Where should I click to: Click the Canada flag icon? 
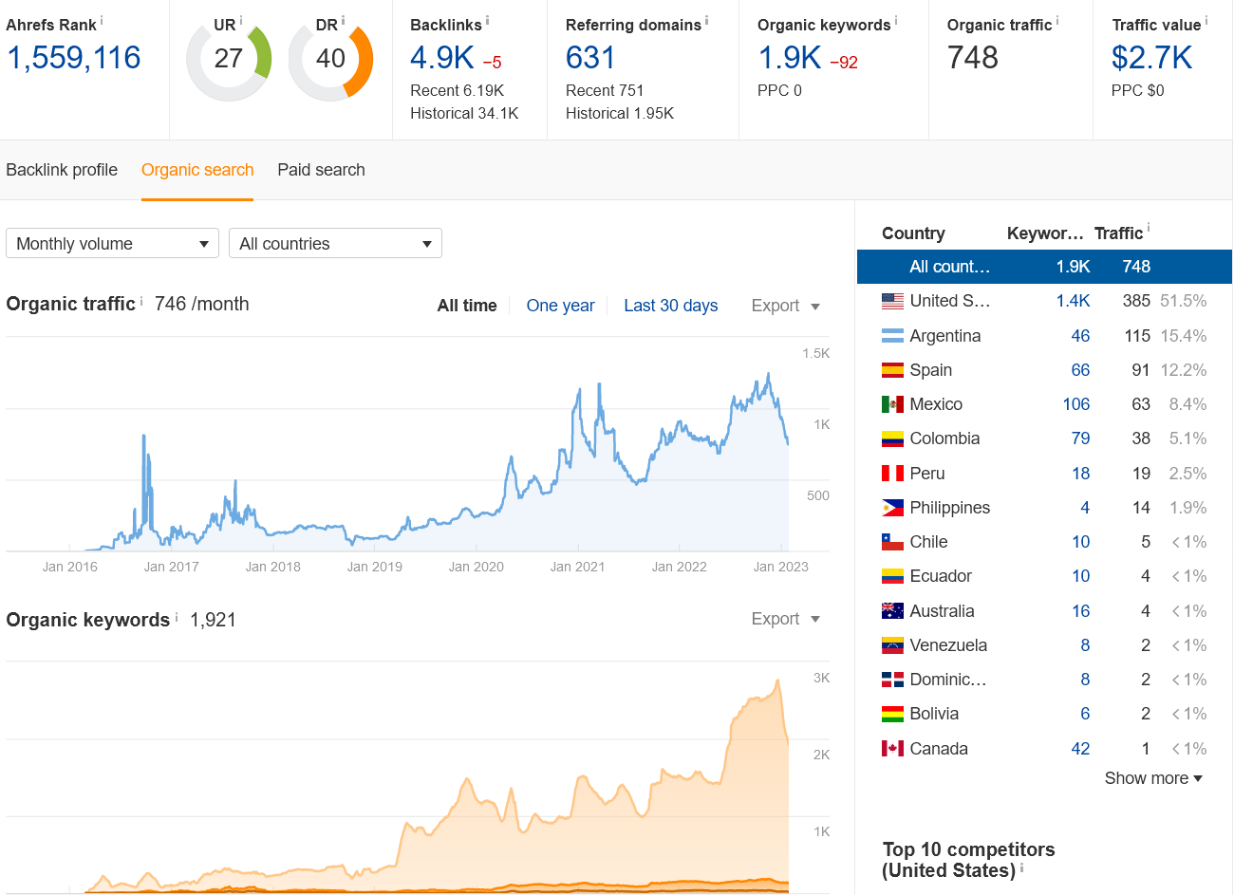click(x=892, y=749)
